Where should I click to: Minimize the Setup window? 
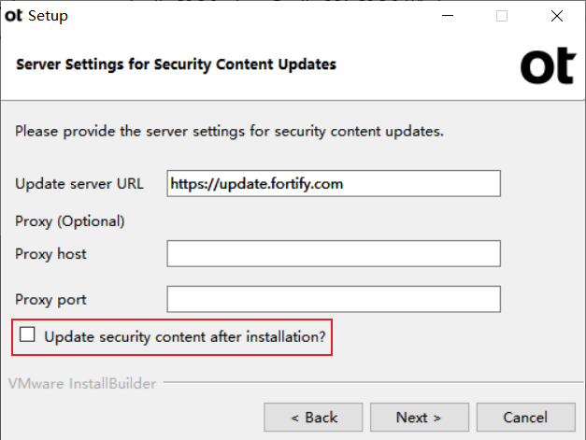tap(448, 16)
